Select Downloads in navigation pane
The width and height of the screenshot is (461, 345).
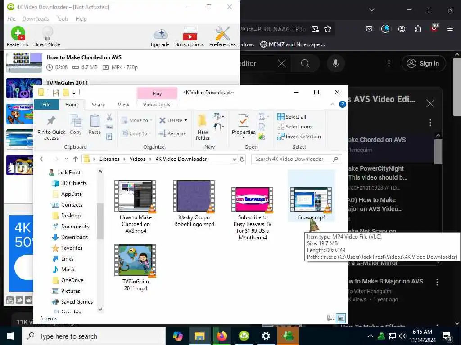74,237
